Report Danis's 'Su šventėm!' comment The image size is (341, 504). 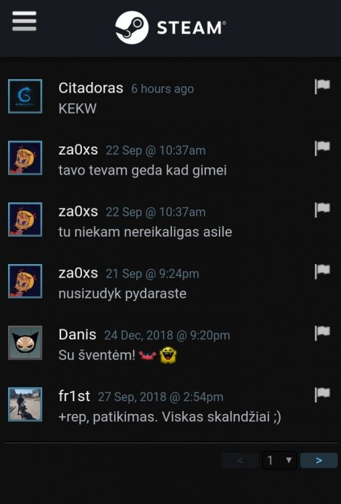(322, 333)
